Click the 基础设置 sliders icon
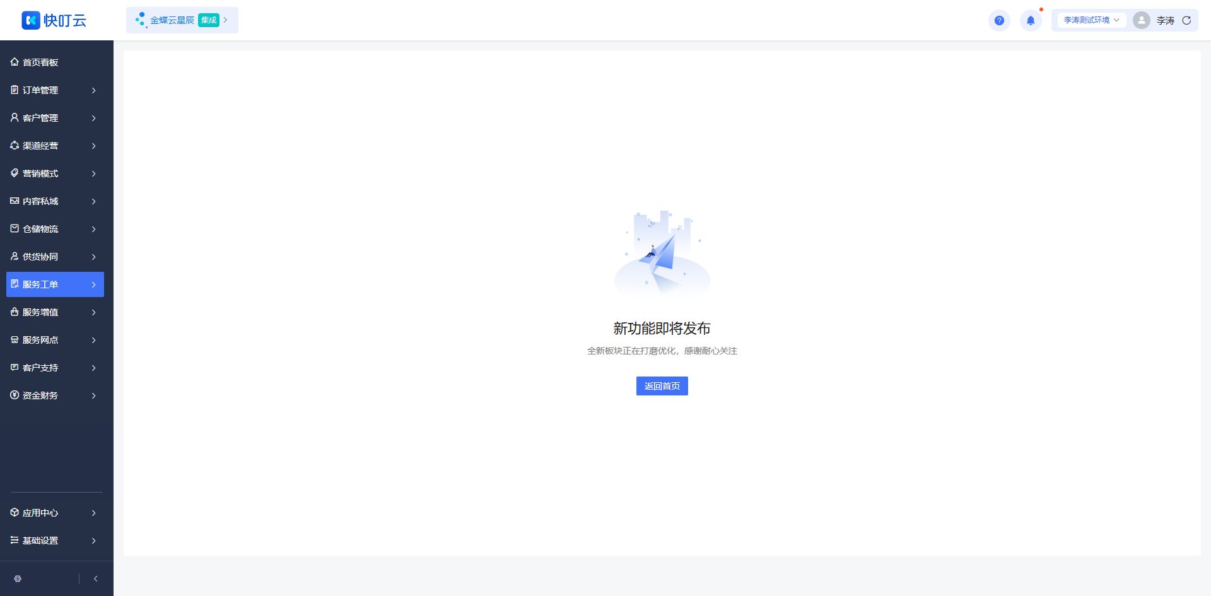The height and width of the screenshot is (596, 1211). coord(15,540)
